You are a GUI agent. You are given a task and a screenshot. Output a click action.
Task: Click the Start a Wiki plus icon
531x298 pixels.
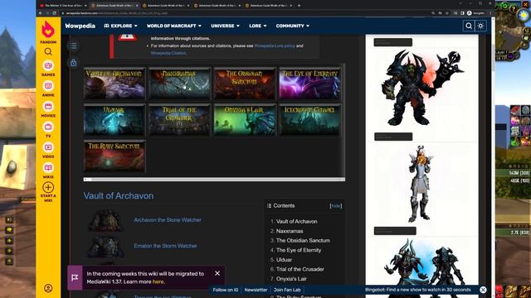[x=48, y=187]
